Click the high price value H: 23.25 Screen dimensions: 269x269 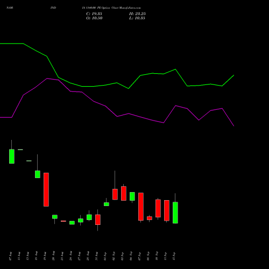tap(137, 13)
